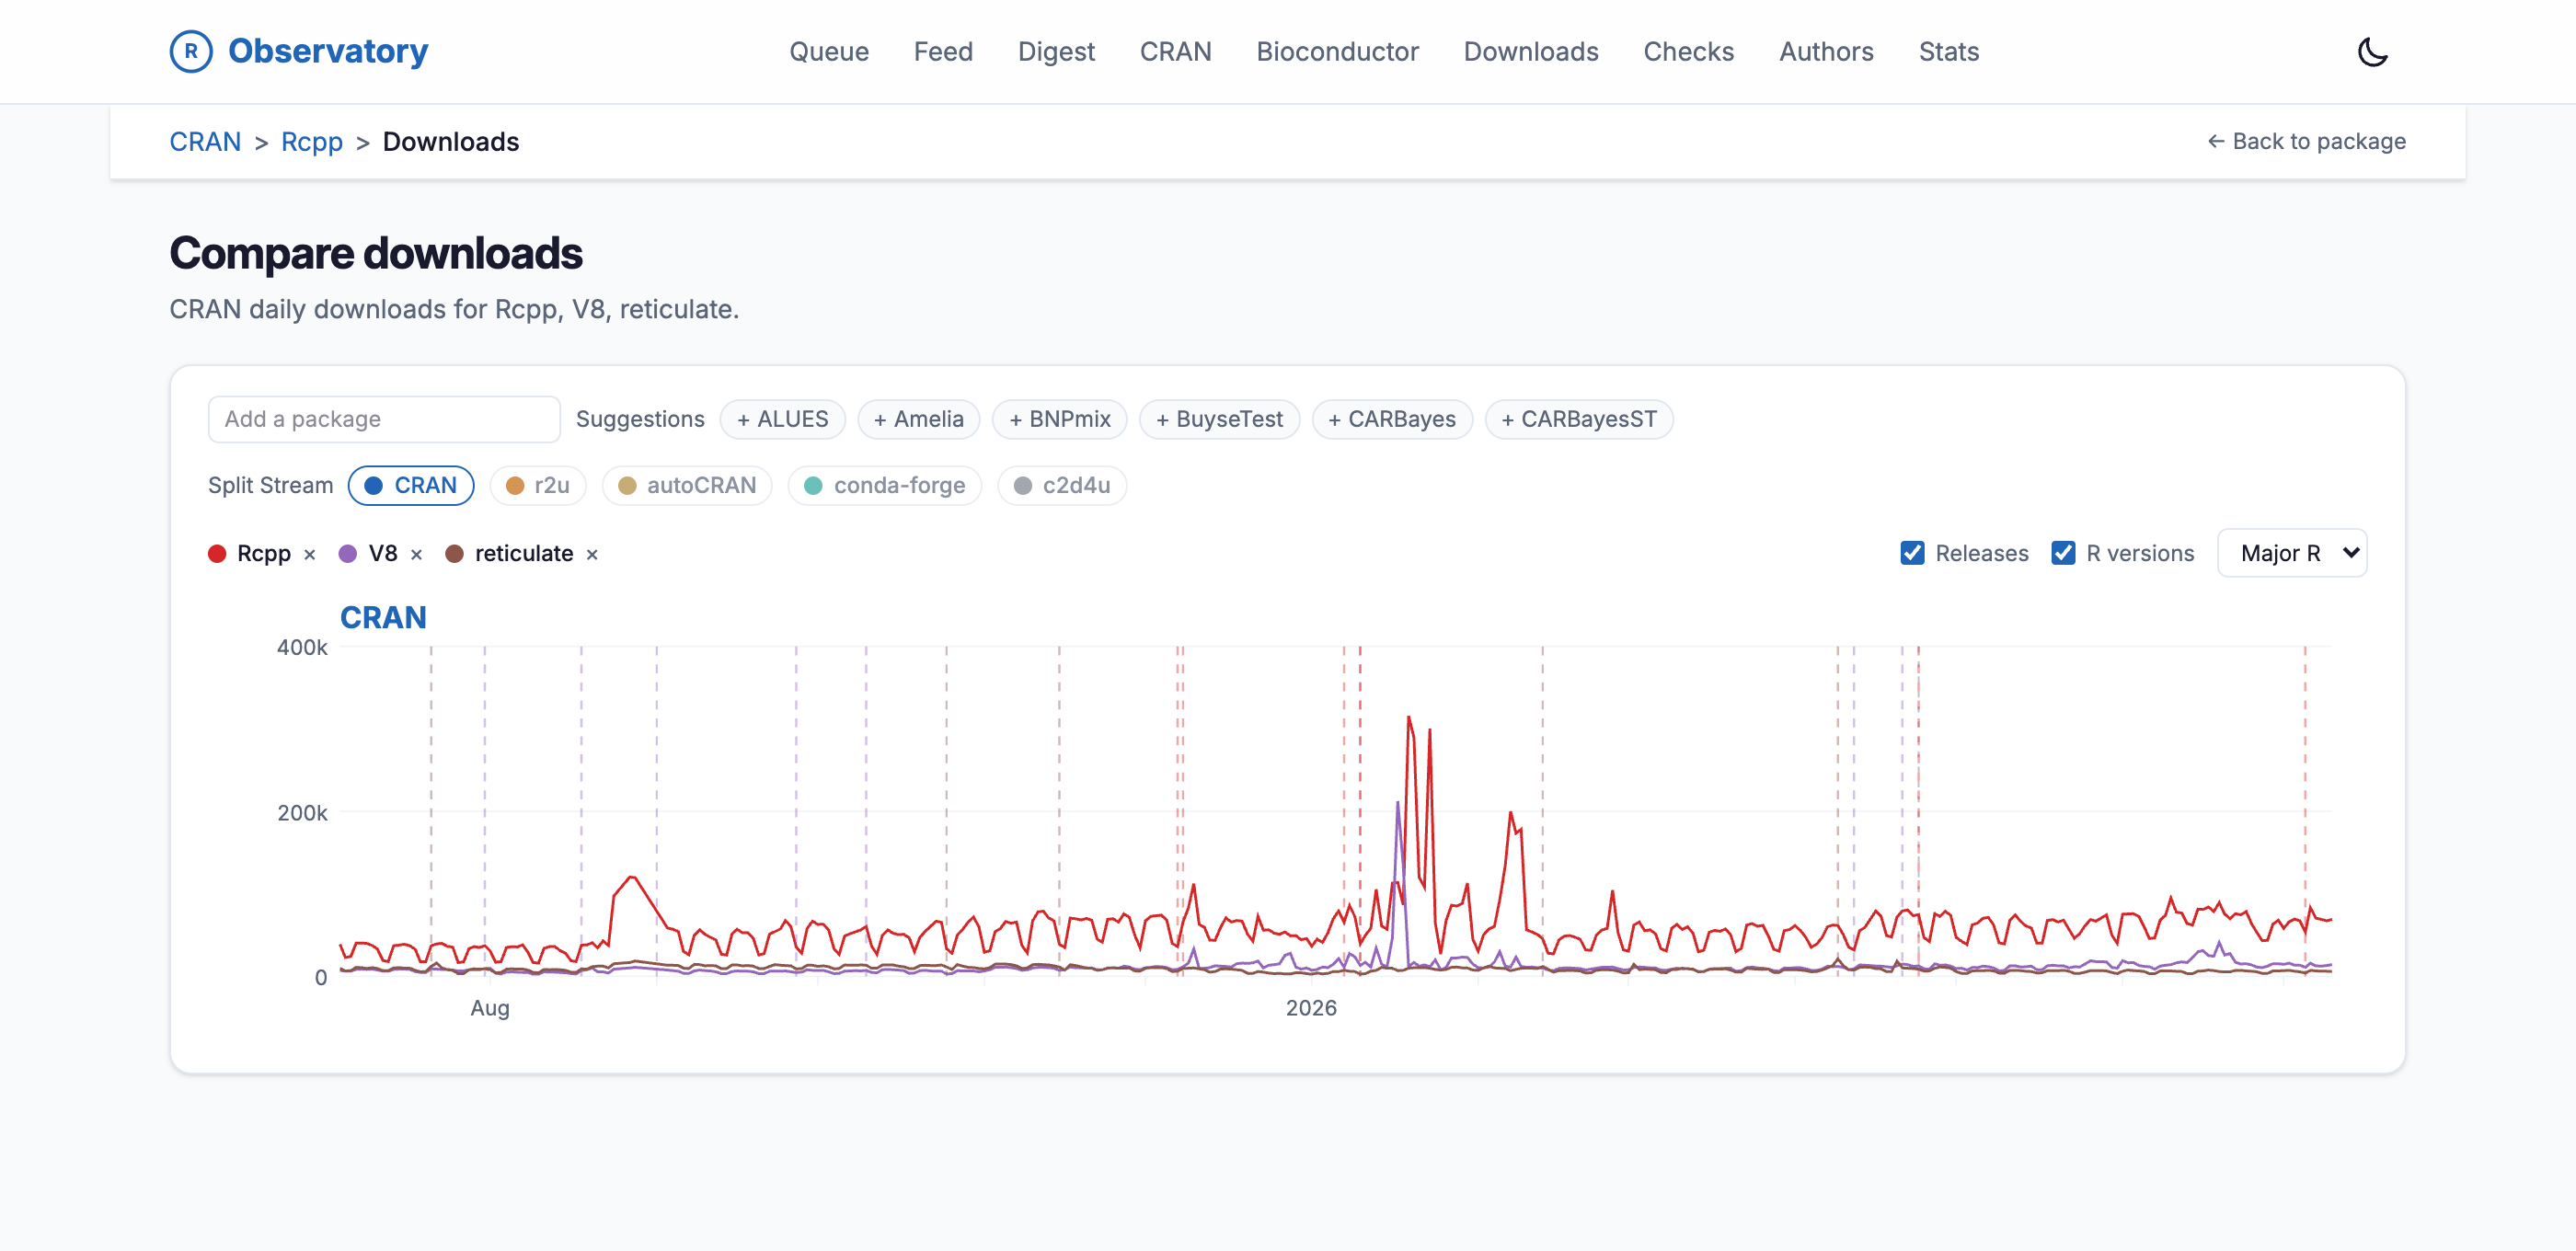Toggle the R versions checkbox
Image resolution: width=2576 pixels, height=1251 pixels.
pos(2063,553)
